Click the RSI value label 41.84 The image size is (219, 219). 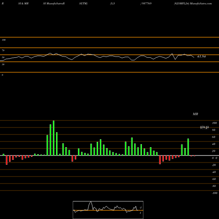coord(201,57)
